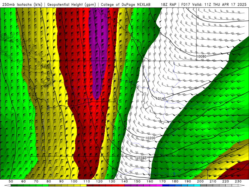The image size is (249, 187).
Task: Click the 90 value on the color scale
Action: [x=61, y=181]
